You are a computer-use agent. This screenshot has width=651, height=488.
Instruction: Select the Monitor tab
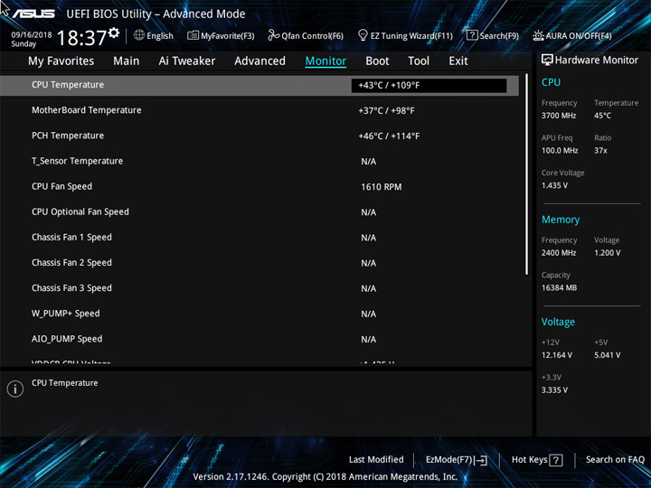pos(325,61)
